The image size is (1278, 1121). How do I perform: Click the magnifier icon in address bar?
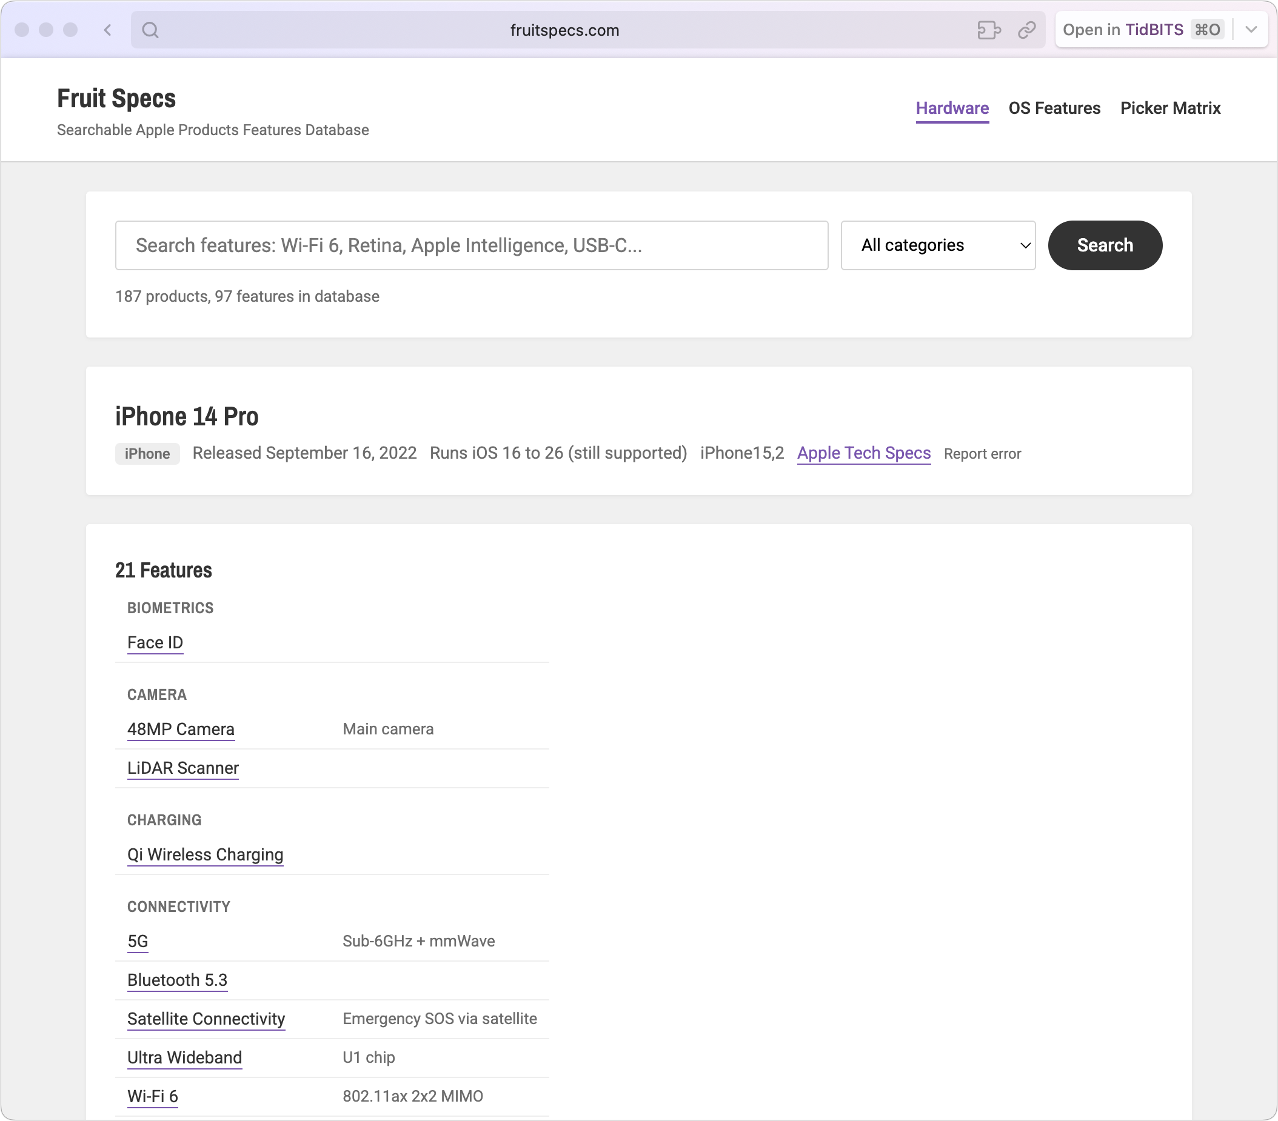coord(150,30)
